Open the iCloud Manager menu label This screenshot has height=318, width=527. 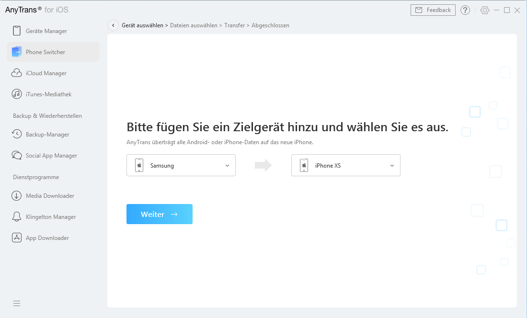(46, 73)
